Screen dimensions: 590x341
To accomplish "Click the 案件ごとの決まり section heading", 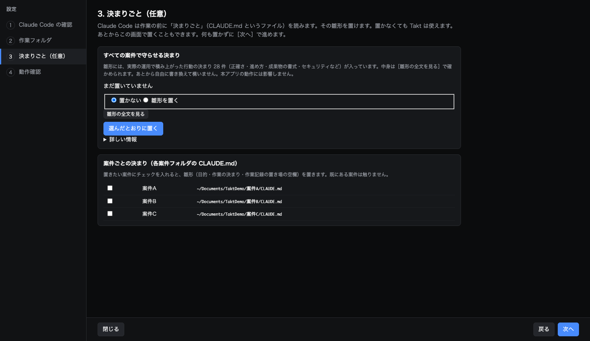I will pos(170,163).
